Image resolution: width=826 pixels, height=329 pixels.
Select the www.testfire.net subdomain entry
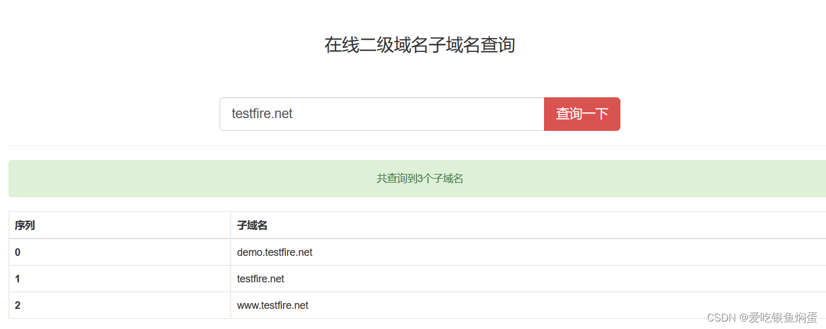(x=273, y=305)
